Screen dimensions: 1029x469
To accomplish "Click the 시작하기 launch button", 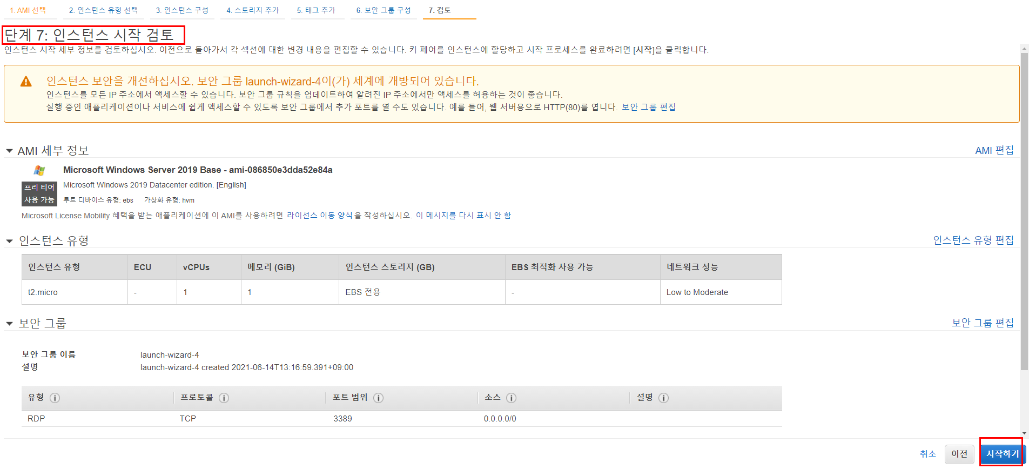I will tap(1003, 454).
